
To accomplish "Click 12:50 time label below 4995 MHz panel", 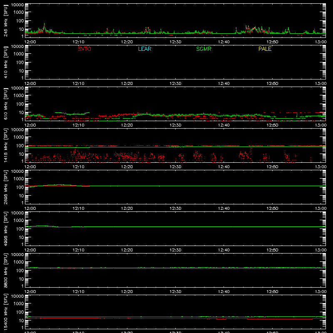I will 272,250.
